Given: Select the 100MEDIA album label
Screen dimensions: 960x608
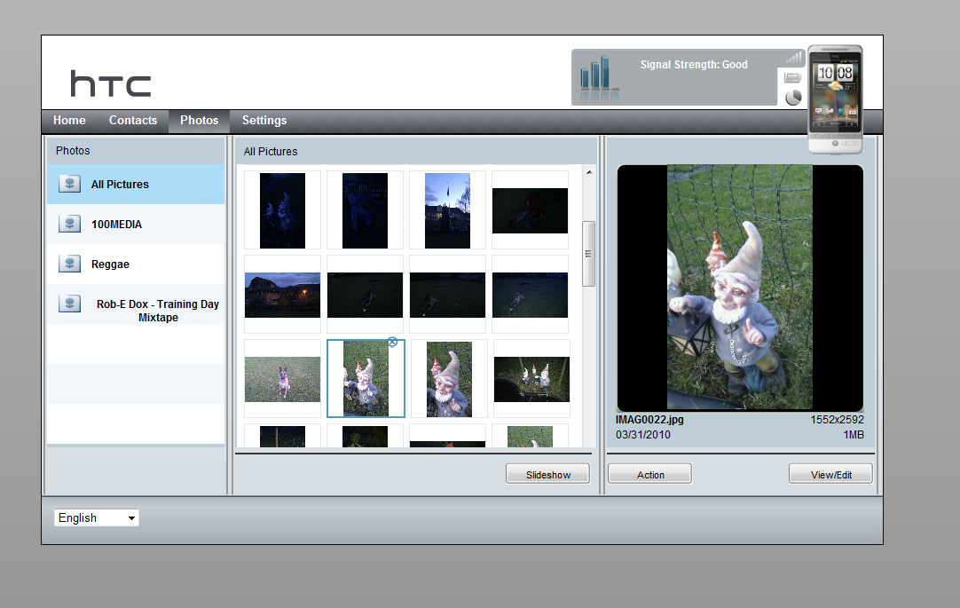Looking at the screenshot, I should click(x=116, y=224).
